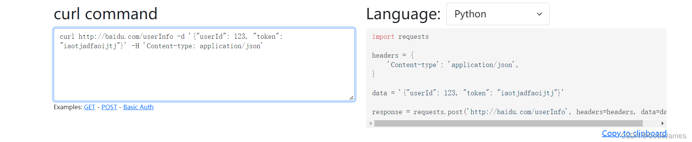Click the 'curl command' heading
692x142 pixels.
(x=106, y=14)
